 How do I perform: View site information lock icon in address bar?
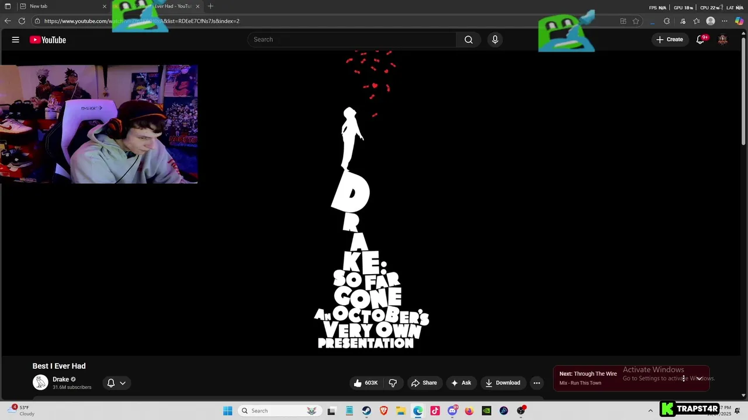click(x=37, y=21)
